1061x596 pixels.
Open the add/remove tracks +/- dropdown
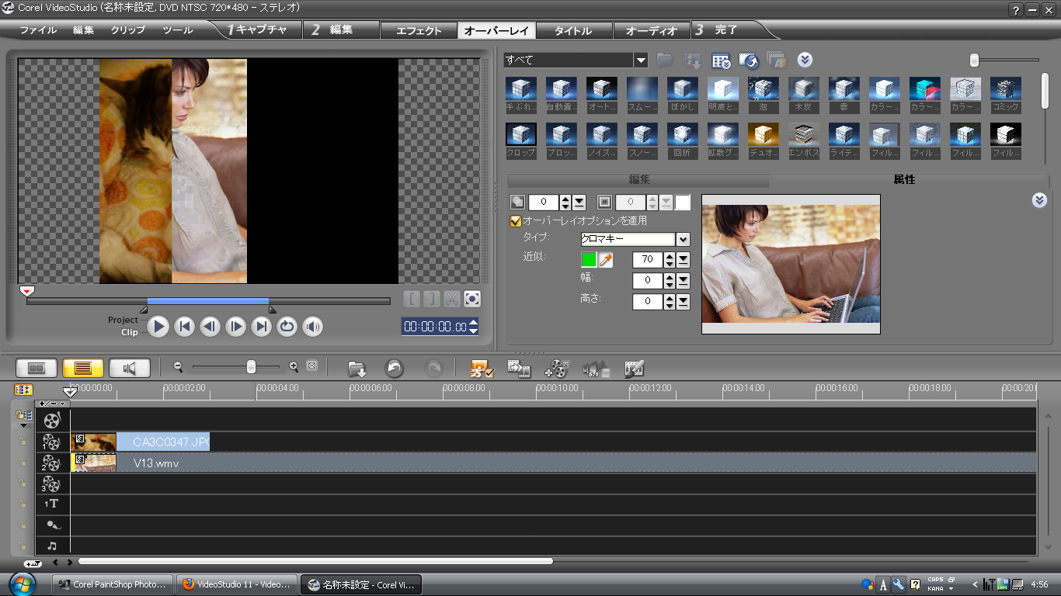pos(52,404)
